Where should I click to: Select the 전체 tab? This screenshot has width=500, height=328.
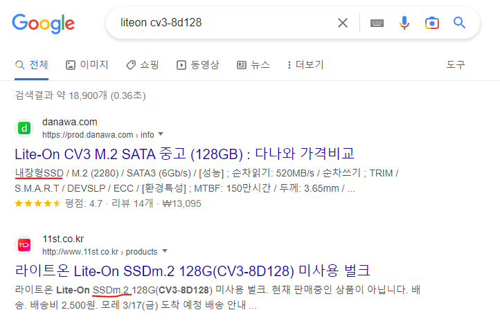coord(32,65)
